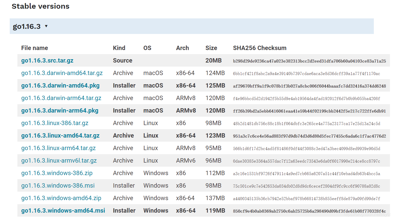Screen dimensions: 393x219
Task: Click macOS in the darwin-arm64.pkg row
Action: 153,111
